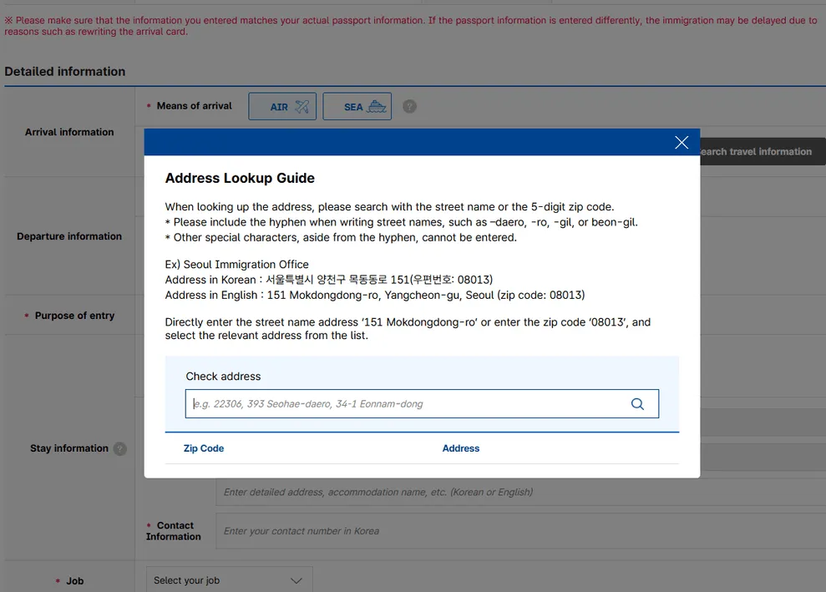
Task: Click the detailed address input field
Action: click(520, 492)
